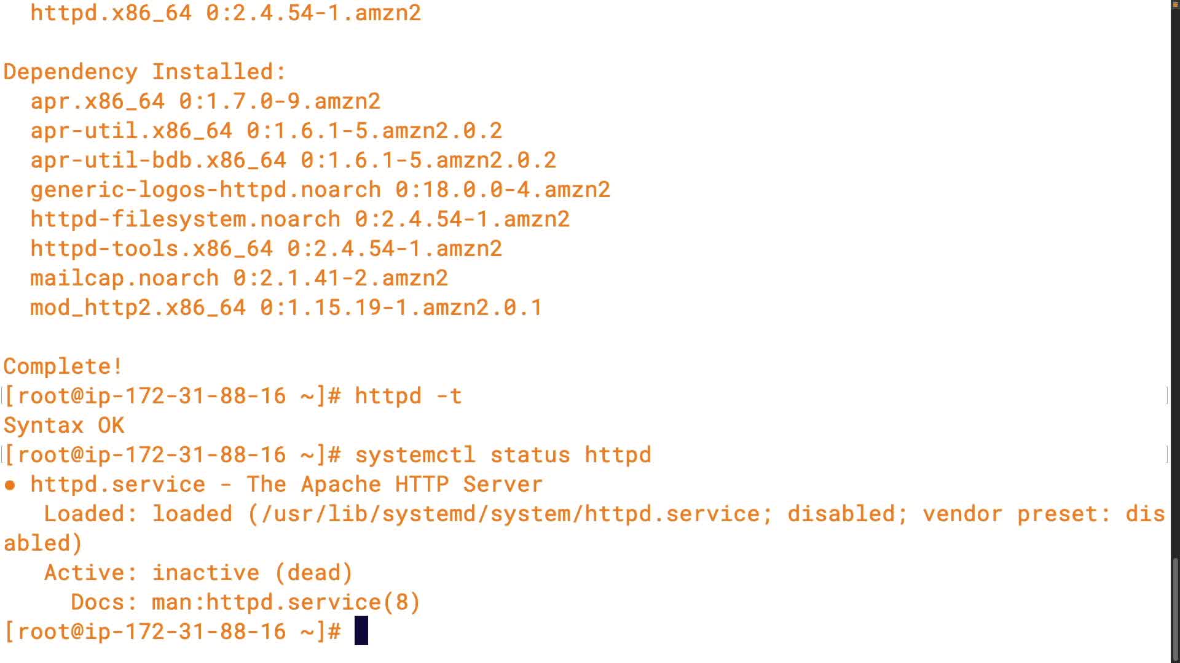Click the terminal cursor block at the prompt
Image resolution: width=1180 pixels, height=663 pixels.
[361, 631]
